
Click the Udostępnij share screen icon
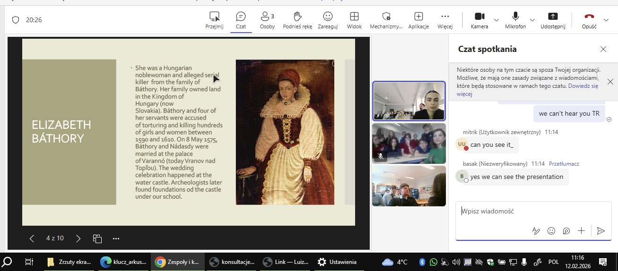pos(553,17)
